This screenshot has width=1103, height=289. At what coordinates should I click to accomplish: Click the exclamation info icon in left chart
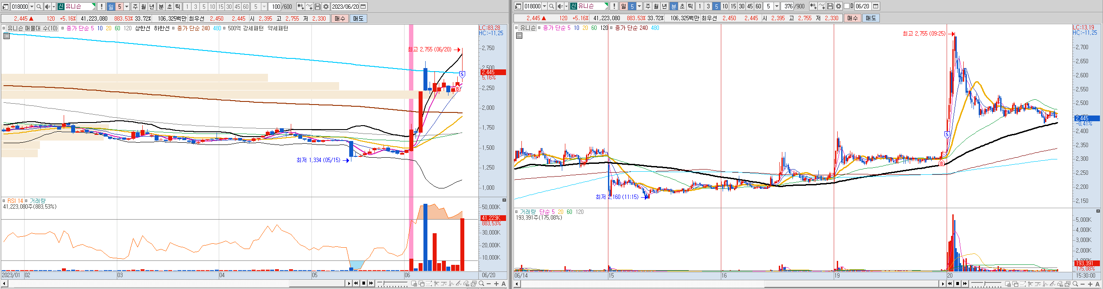[101, 7]
